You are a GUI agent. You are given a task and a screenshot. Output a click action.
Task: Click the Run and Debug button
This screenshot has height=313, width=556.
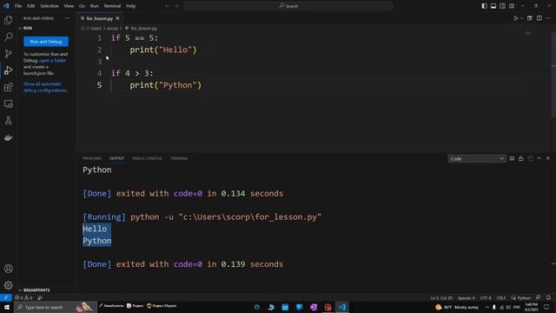tap(46, 42)
